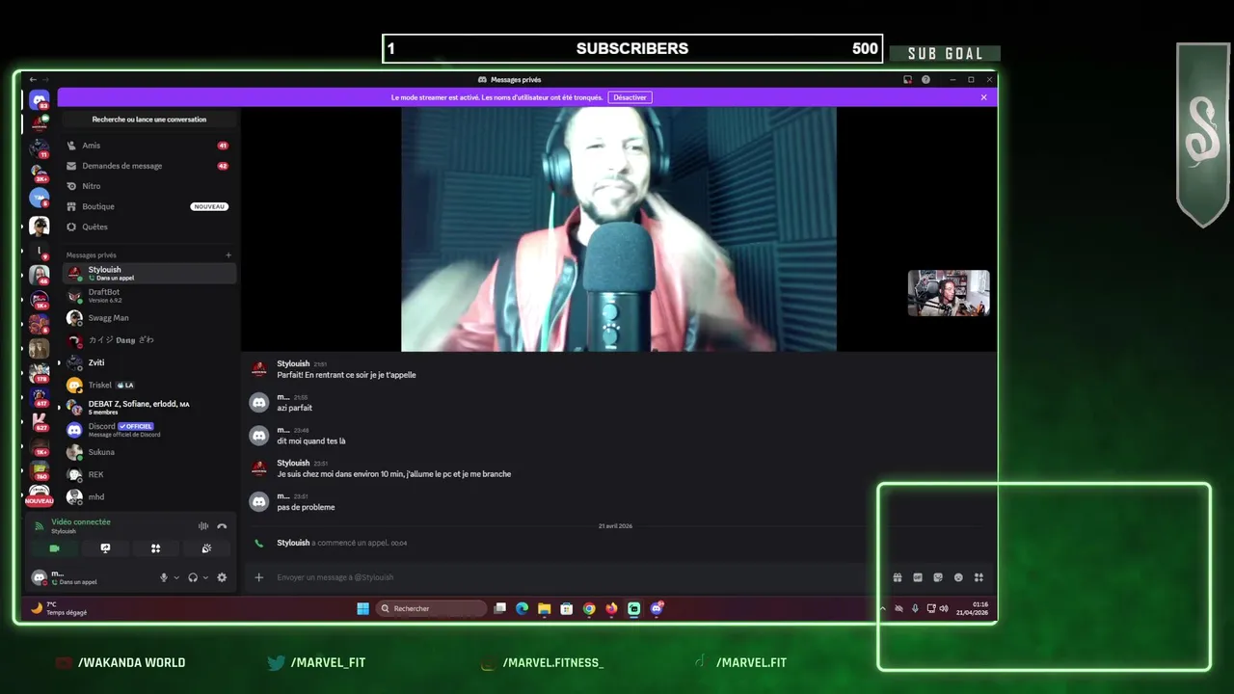Open REK conversation
The width and height of the screenshot is (1234, 694).
click(148, 474)
